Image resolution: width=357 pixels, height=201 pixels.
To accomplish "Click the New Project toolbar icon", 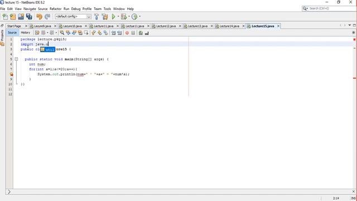I will (x=13, y=16).
